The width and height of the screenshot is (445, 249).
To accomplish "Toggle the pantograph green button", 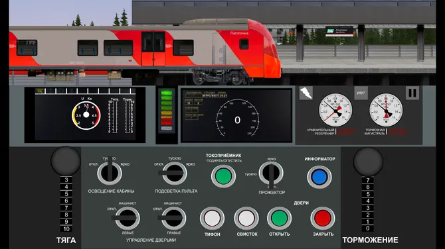I will click(x=223, y=176).
